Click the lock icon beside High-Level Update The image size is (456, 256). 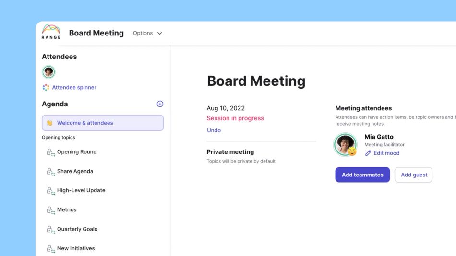50,191
